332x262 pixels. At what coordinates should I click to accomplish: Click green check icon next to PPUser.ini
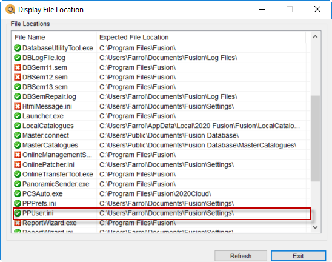[x=18, y=213]
